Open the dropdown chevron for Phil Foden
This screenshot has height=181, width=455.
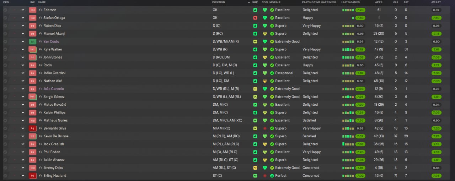(x=23, y=152)
